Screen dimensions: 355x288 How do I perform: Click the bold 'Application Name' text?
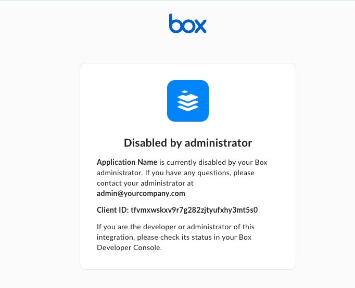(x=127, y=162)
